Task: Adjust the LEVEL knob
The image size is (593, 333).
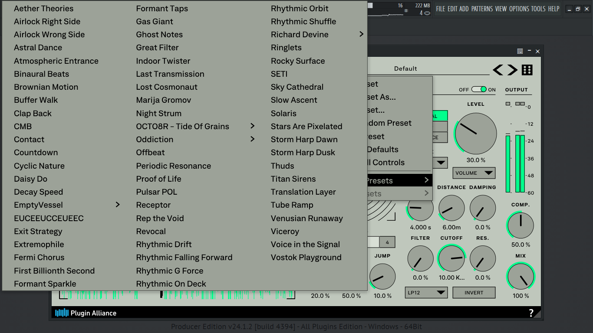Action: point(476,134)
